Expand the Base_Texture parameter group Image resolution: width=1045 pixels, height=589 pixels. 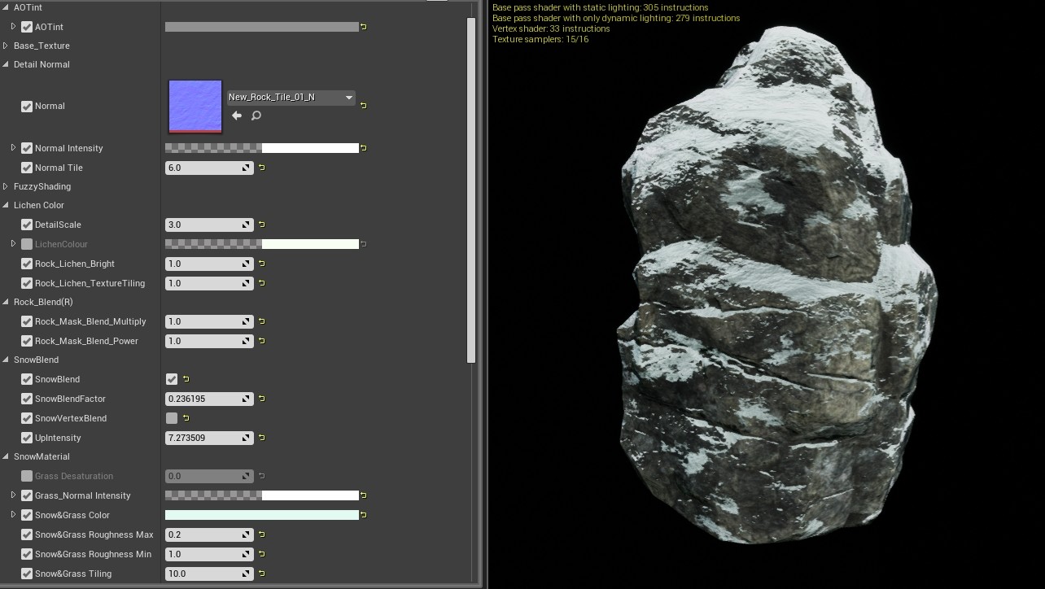[x=6, y=46]
